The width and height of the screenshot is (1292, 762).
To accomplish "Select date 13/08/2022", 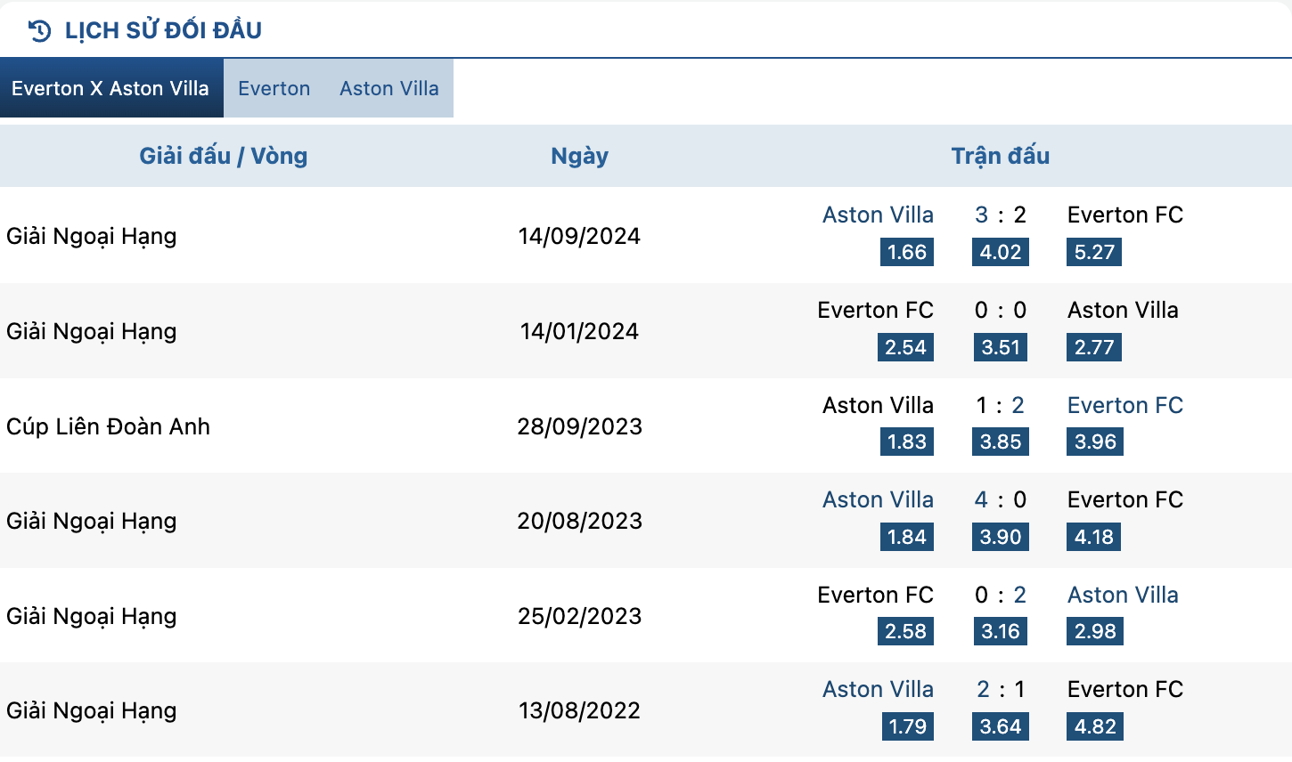I will pos(580,710).
